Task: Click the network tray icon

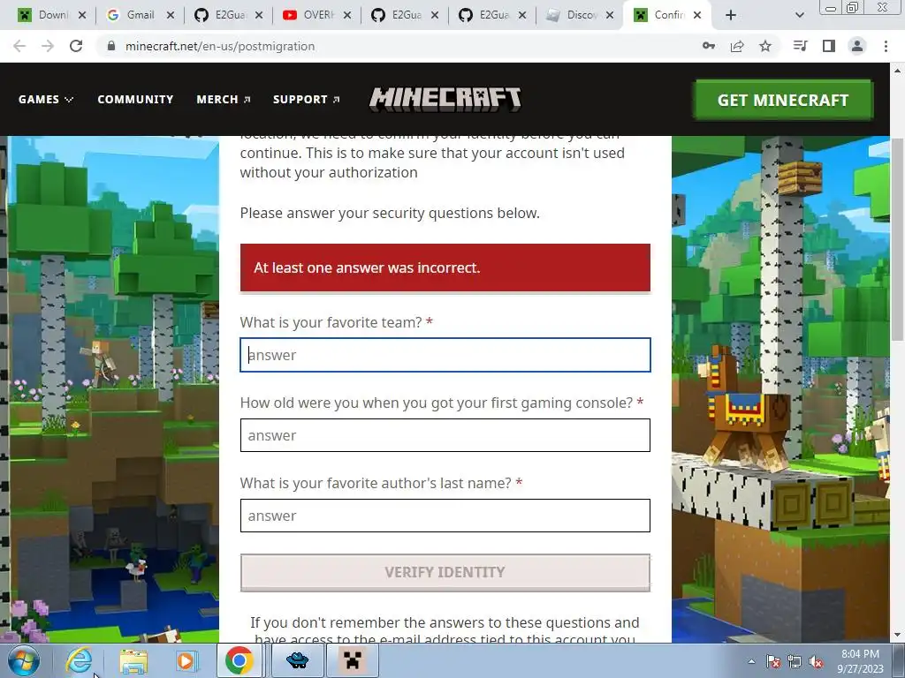Action: (795, 661)
